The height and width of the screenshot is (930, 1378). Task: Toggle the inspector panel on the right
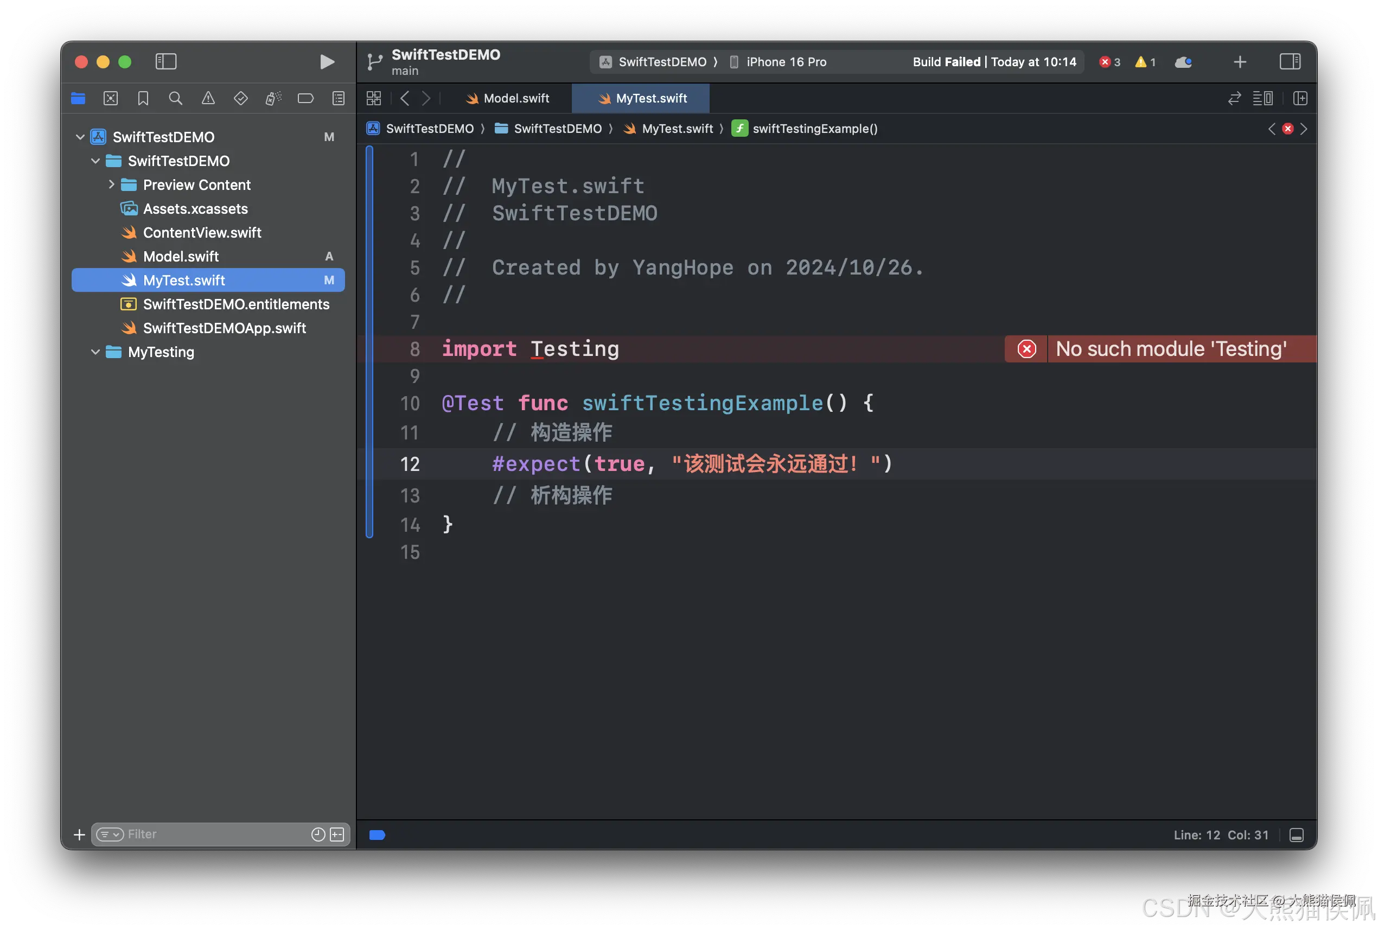[1290, 62]
